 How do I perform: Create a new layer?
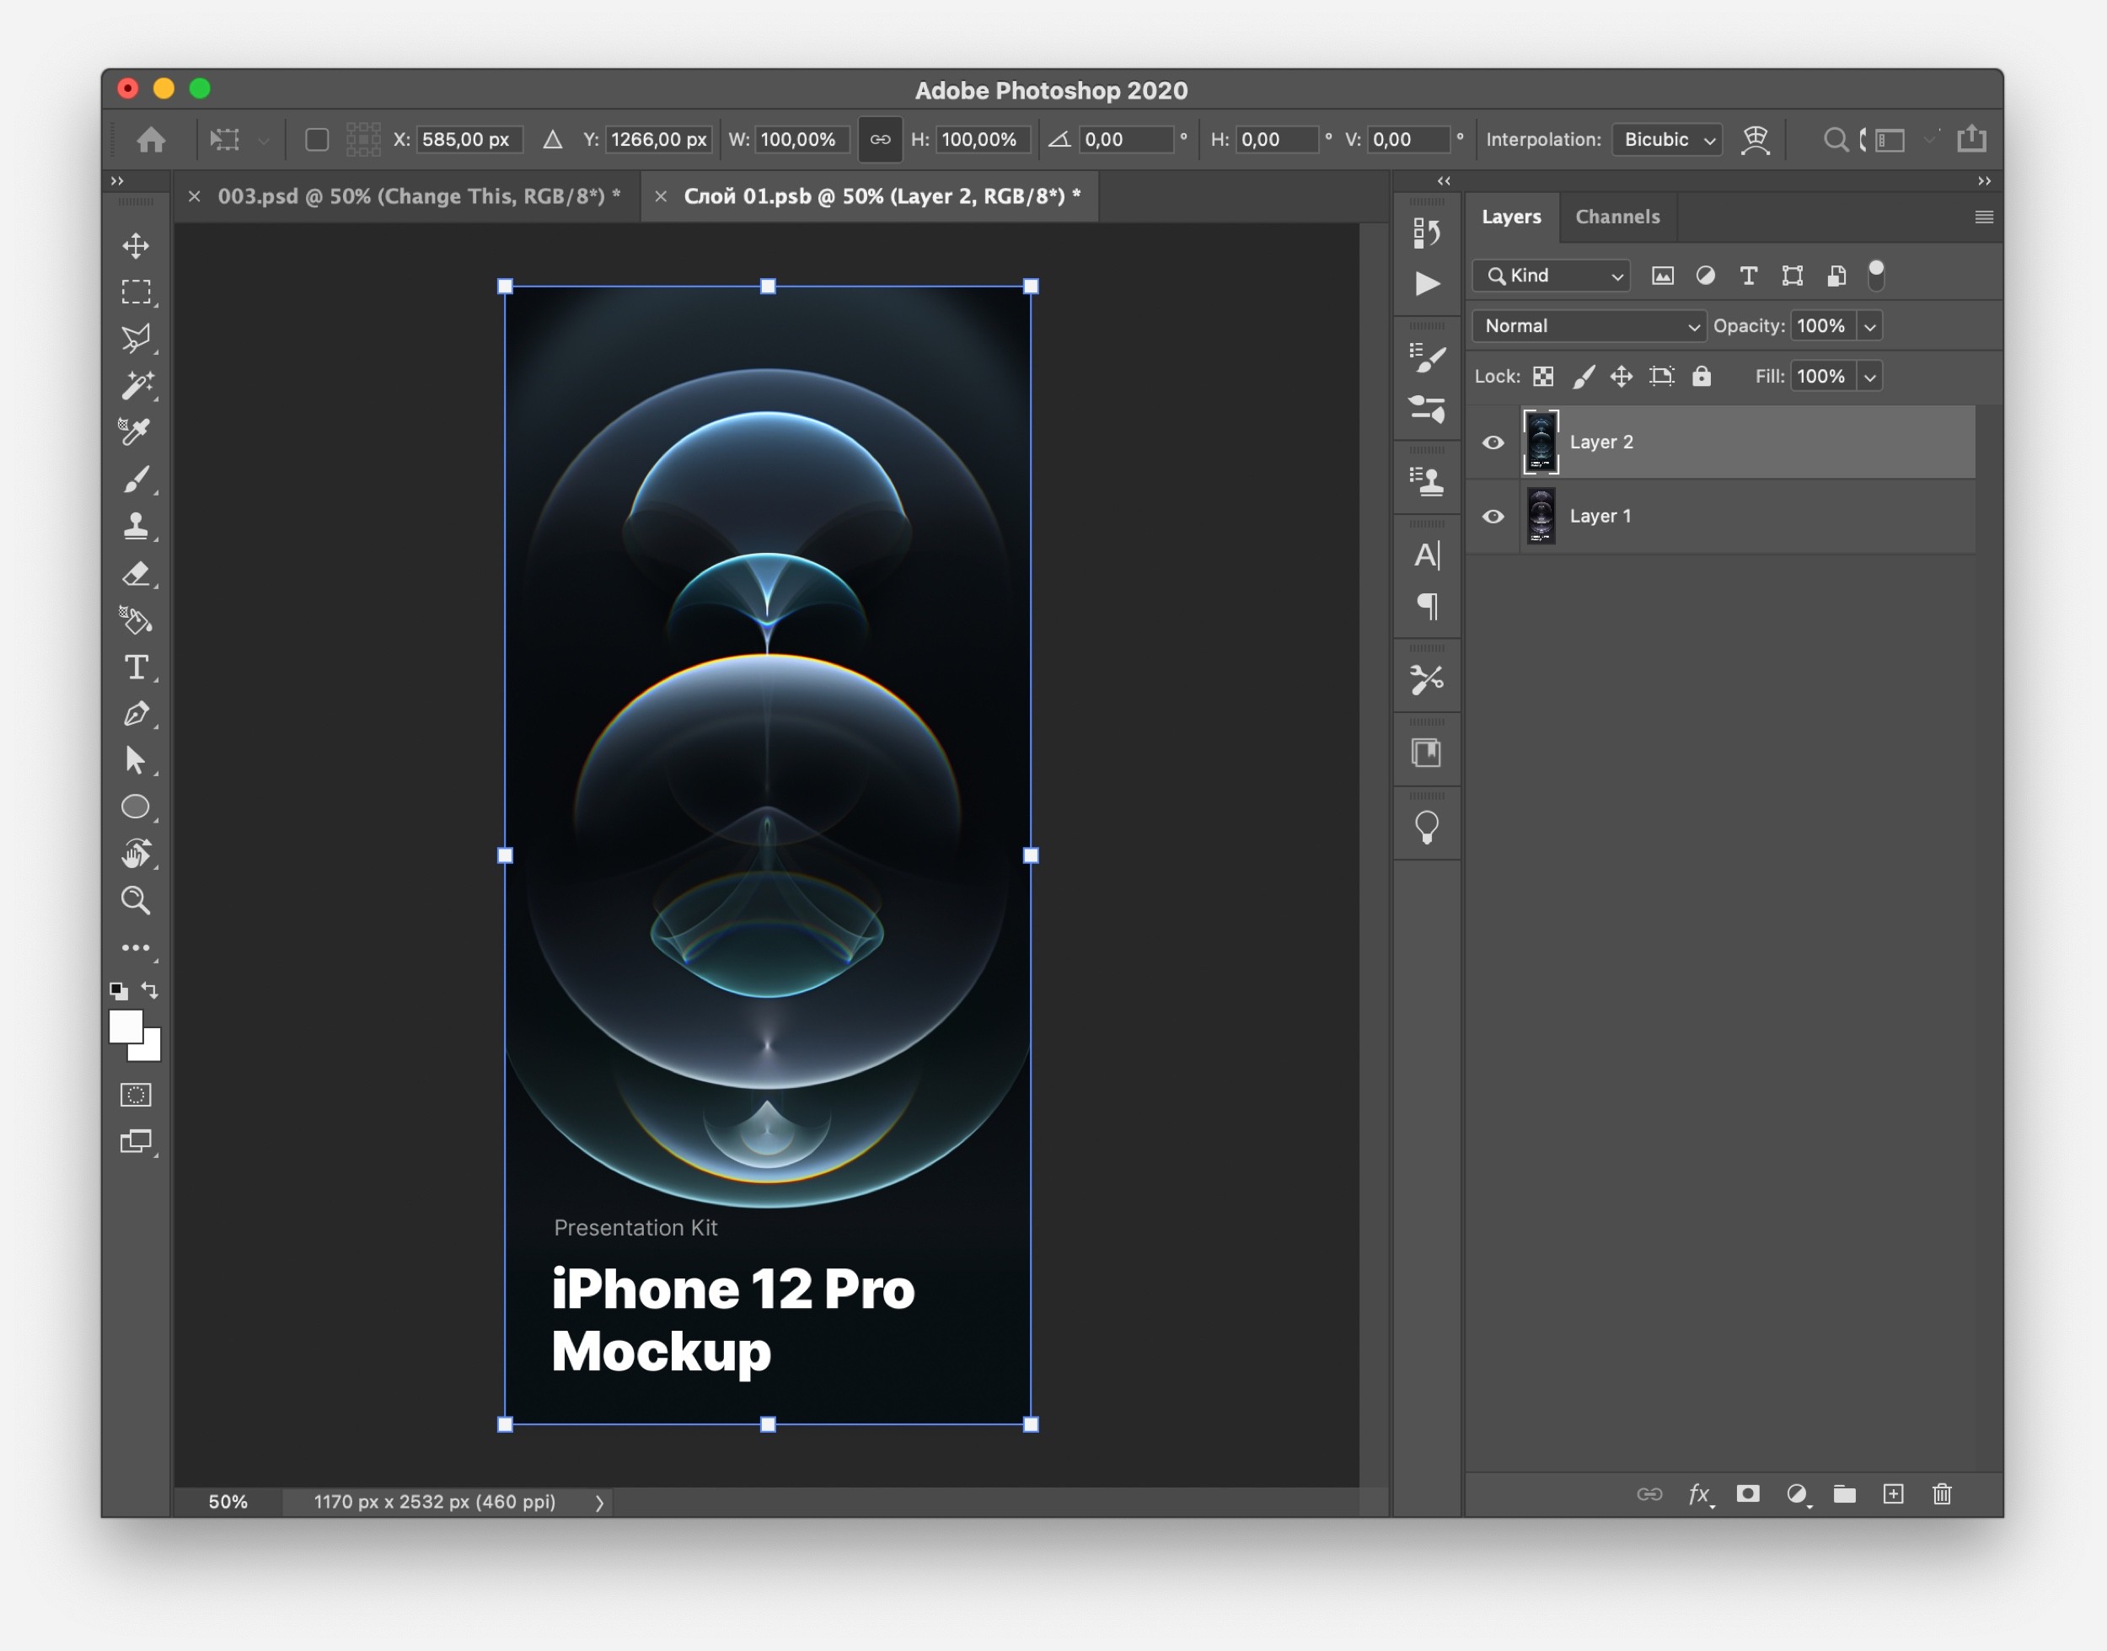[1894, 1494]
